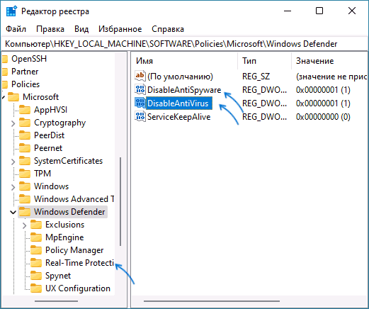Click the Policies folder icon
Screen dimensions: 369x309
click(5, 84)
